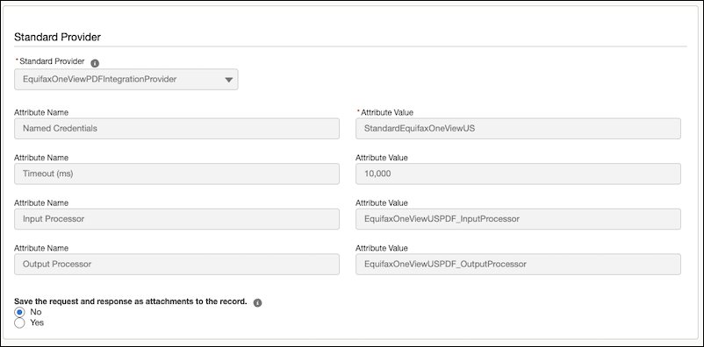Click the Input Processor attribute name field
Image resolution: width=704 pixels, height=347 pixels.
(x=177, y=219)
